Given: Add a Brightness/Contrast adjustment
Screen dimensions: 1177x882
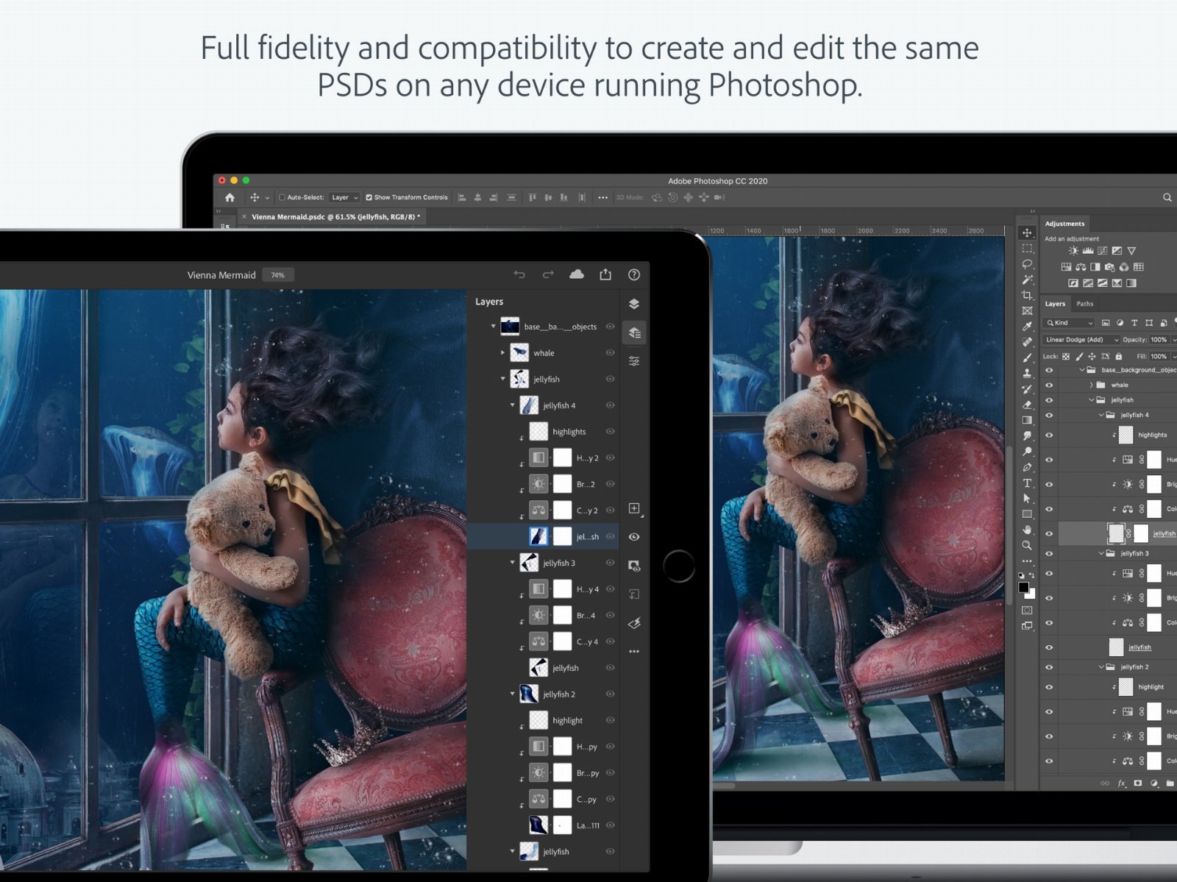Looking at the screenshot, I should pos(1073,251).
